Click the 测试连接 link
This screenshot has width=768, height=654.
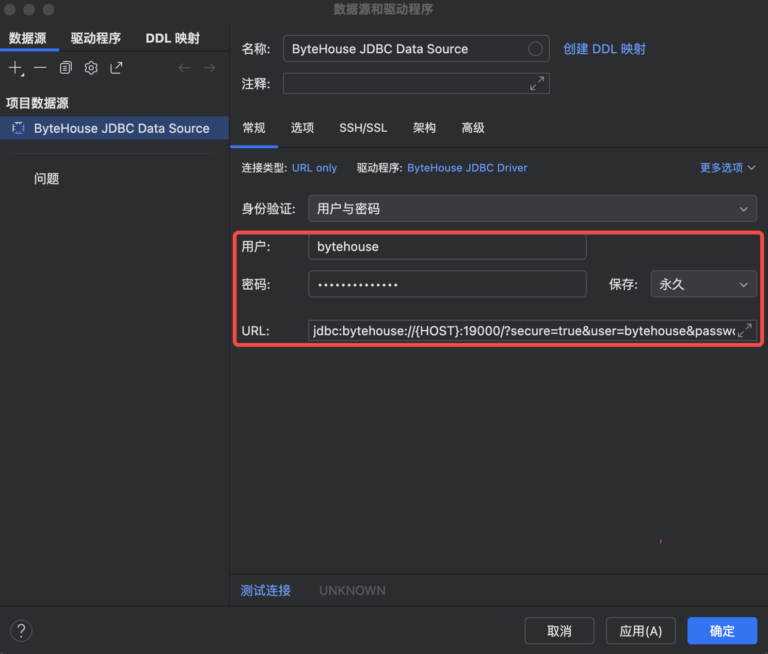[x=266, y=591]
